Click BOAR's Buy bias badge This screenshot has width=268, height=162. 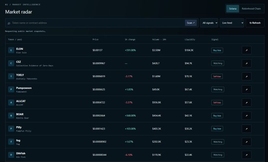pos(217,116)
